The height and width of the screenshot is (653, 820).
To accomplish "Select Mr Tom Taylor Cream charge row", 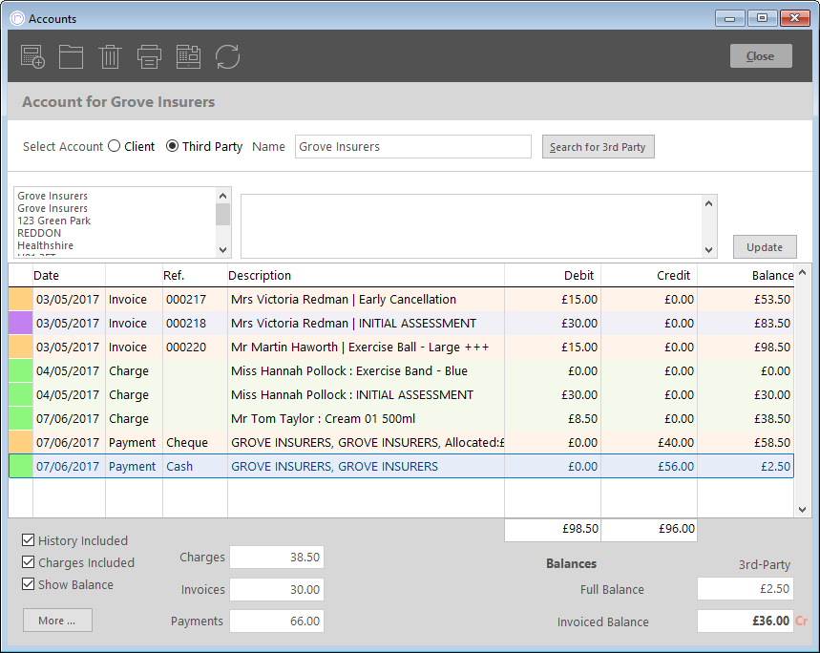I will [x=401, y=418].
